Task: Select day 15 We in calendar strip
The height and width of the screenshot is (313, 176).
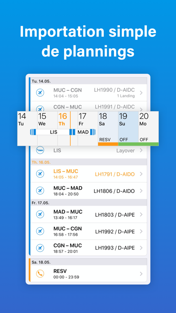Action: click(48, 128)
